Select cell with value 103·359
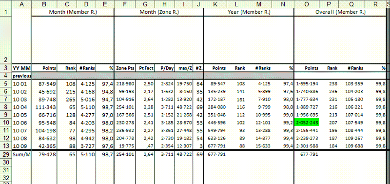This screenshot has height=184, width=390. pyautogui.click(x=351, y=83)
